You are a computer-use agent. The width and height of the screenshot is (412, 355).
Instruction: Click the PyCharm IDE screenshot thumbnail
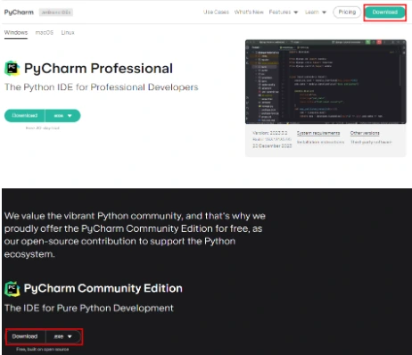click(x=325, y=82)
